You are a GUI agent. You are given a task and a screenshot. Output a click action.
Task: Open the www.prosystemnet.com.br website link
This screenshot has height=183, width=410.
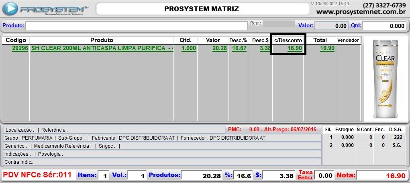pyautogui.click(x=361, y=12)
